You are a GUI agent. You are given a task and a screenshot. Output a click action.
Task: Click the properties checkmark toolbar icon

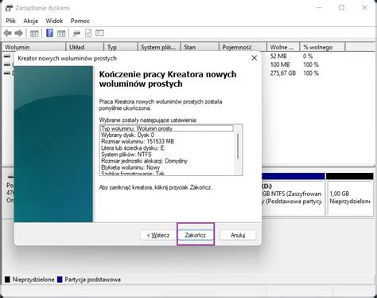click(x=88, y=33)
